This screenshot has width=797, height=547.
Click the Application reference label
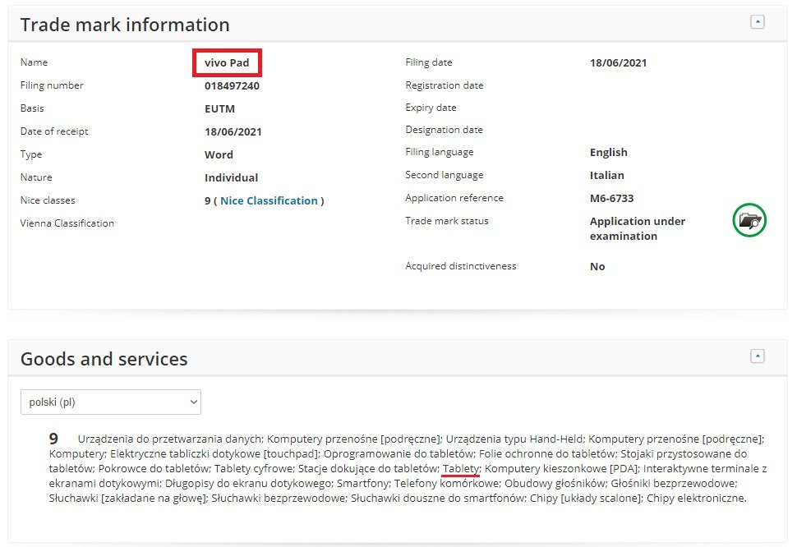(454, 198)
